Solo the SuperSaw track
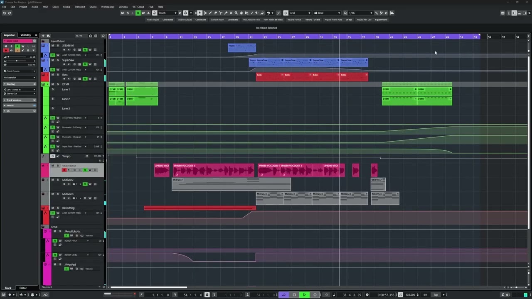The width and height of the screenshot is (532, 299). (58, 60)
